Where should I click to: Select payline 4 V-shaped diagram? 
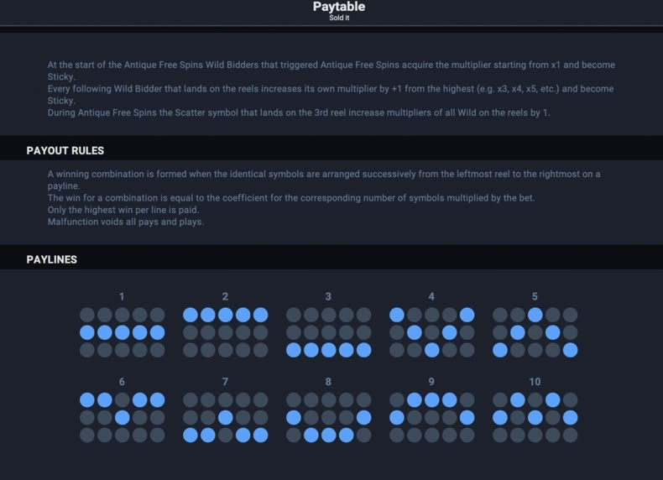click(431, 332)
